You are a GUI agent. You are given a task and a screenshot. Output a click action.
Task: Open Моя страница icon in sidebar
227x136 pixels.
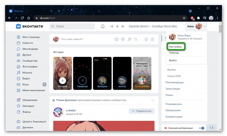pyautogui.click(x=19, y=37)
